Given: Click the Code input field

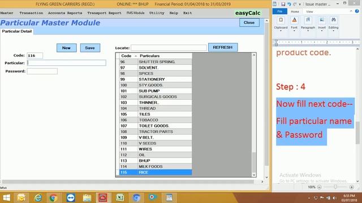Looking at the screenshot, I should click(x=35, y=55).
